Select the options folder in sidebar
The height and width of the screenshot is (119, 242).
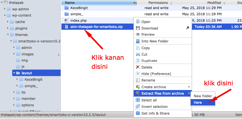(x=27, y=105)
